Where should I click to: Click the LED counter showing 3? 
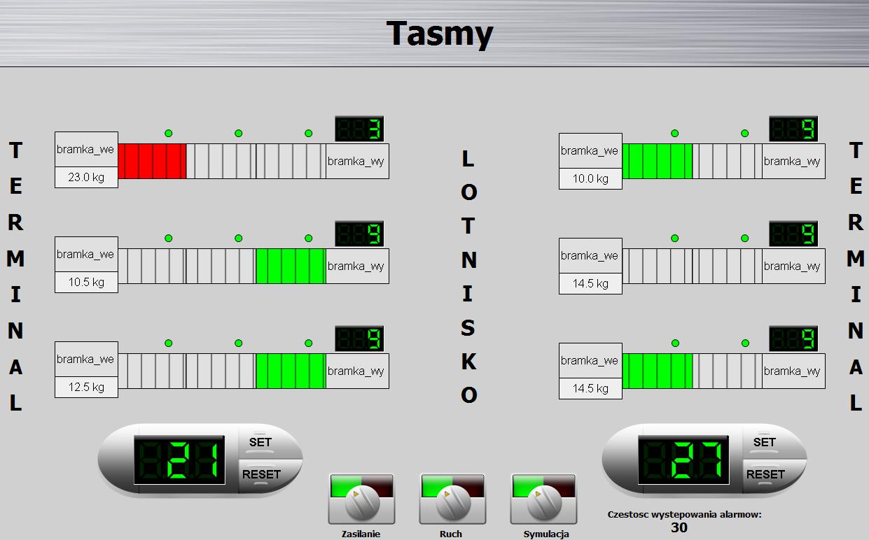click(x=360, y=129)
